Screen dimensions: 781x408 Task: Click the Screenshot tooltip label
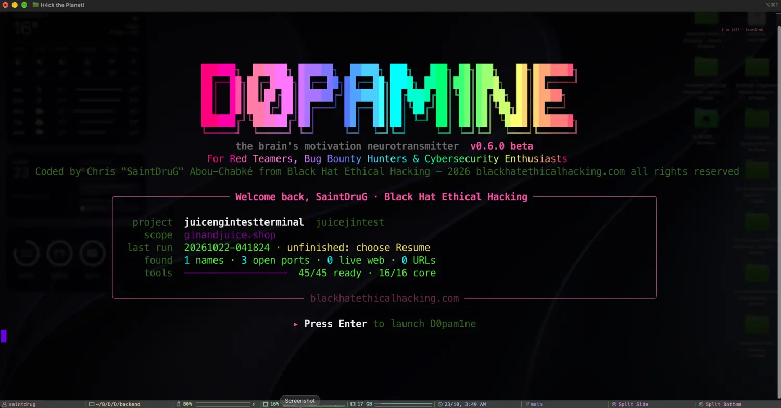pos(300,401)
